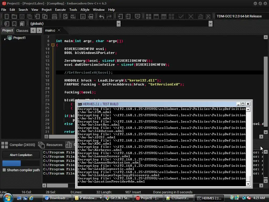
Task: Switch to the Classes tab
Action: click(22, 31)
